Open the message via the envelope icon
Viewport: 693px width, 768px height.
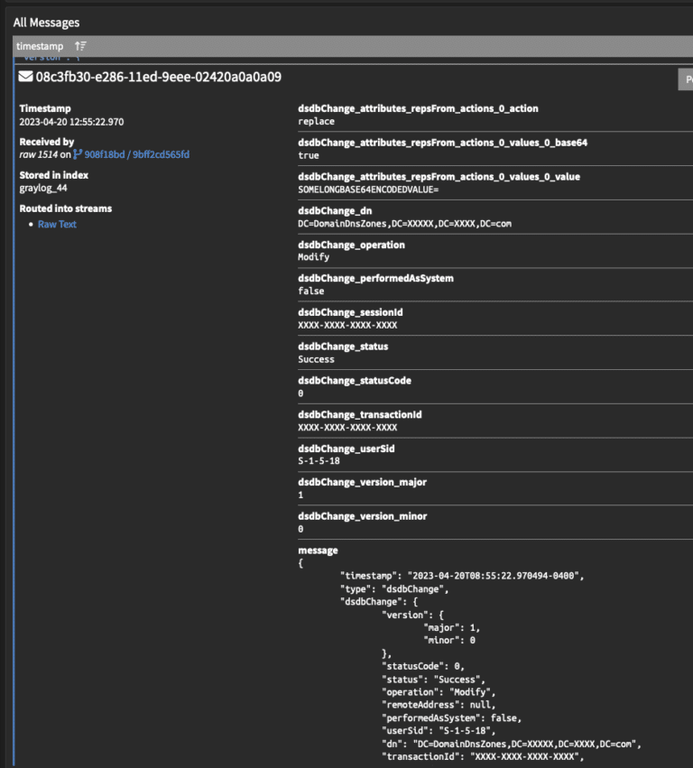pyautogui.click(x=25, y=78)
